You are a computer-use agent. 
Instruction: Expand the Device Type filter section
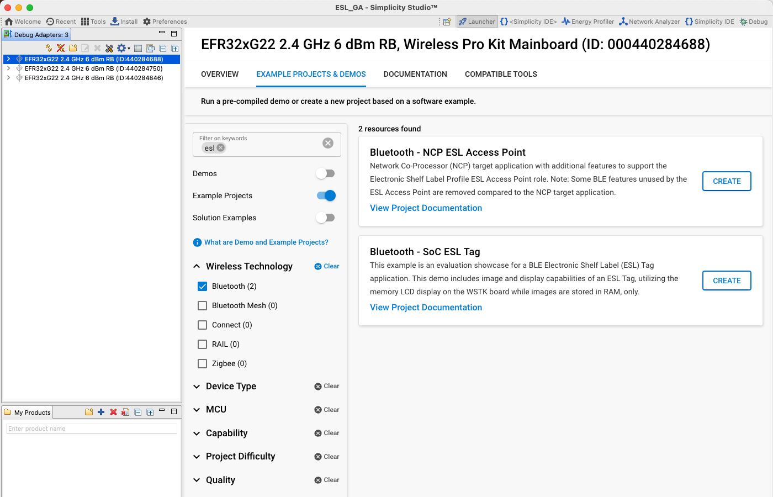pyautogui.click(x=197, y=386)
